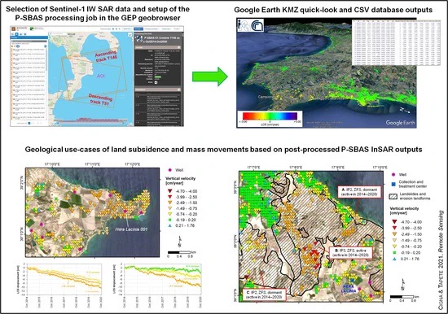Open the map layers icon on the geobrowser map

click(130, 34)
